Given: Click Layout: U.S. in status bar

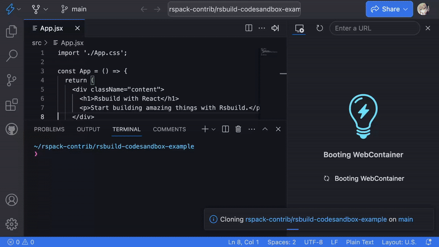Looking at the screenshot, I should [399, 242].
